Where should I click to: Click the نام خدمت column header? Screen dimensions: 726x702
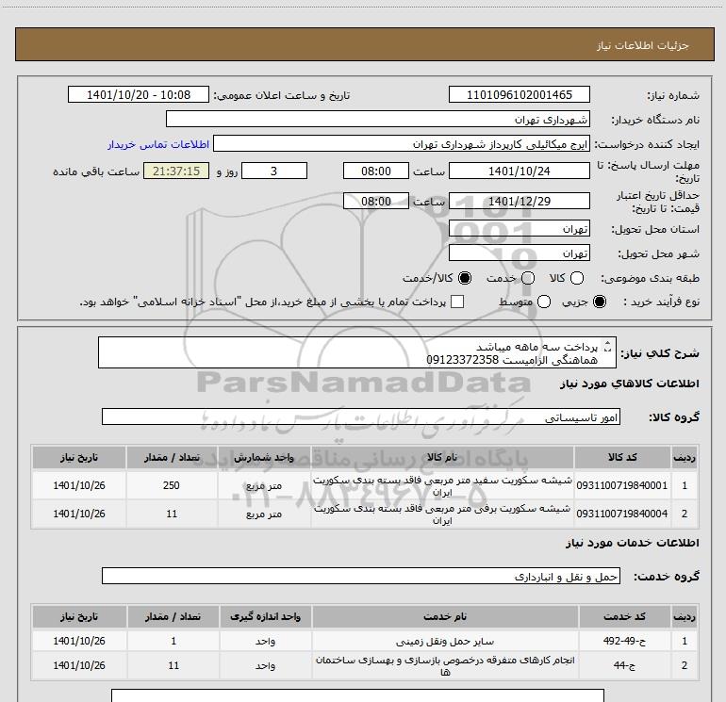[x=445, y=616]
